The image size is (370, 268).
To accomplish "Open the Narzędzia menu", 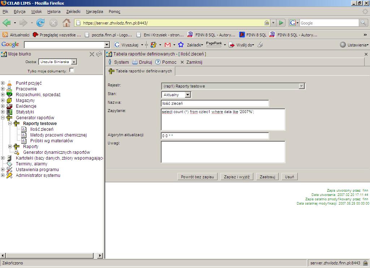I will pos(94,12).
